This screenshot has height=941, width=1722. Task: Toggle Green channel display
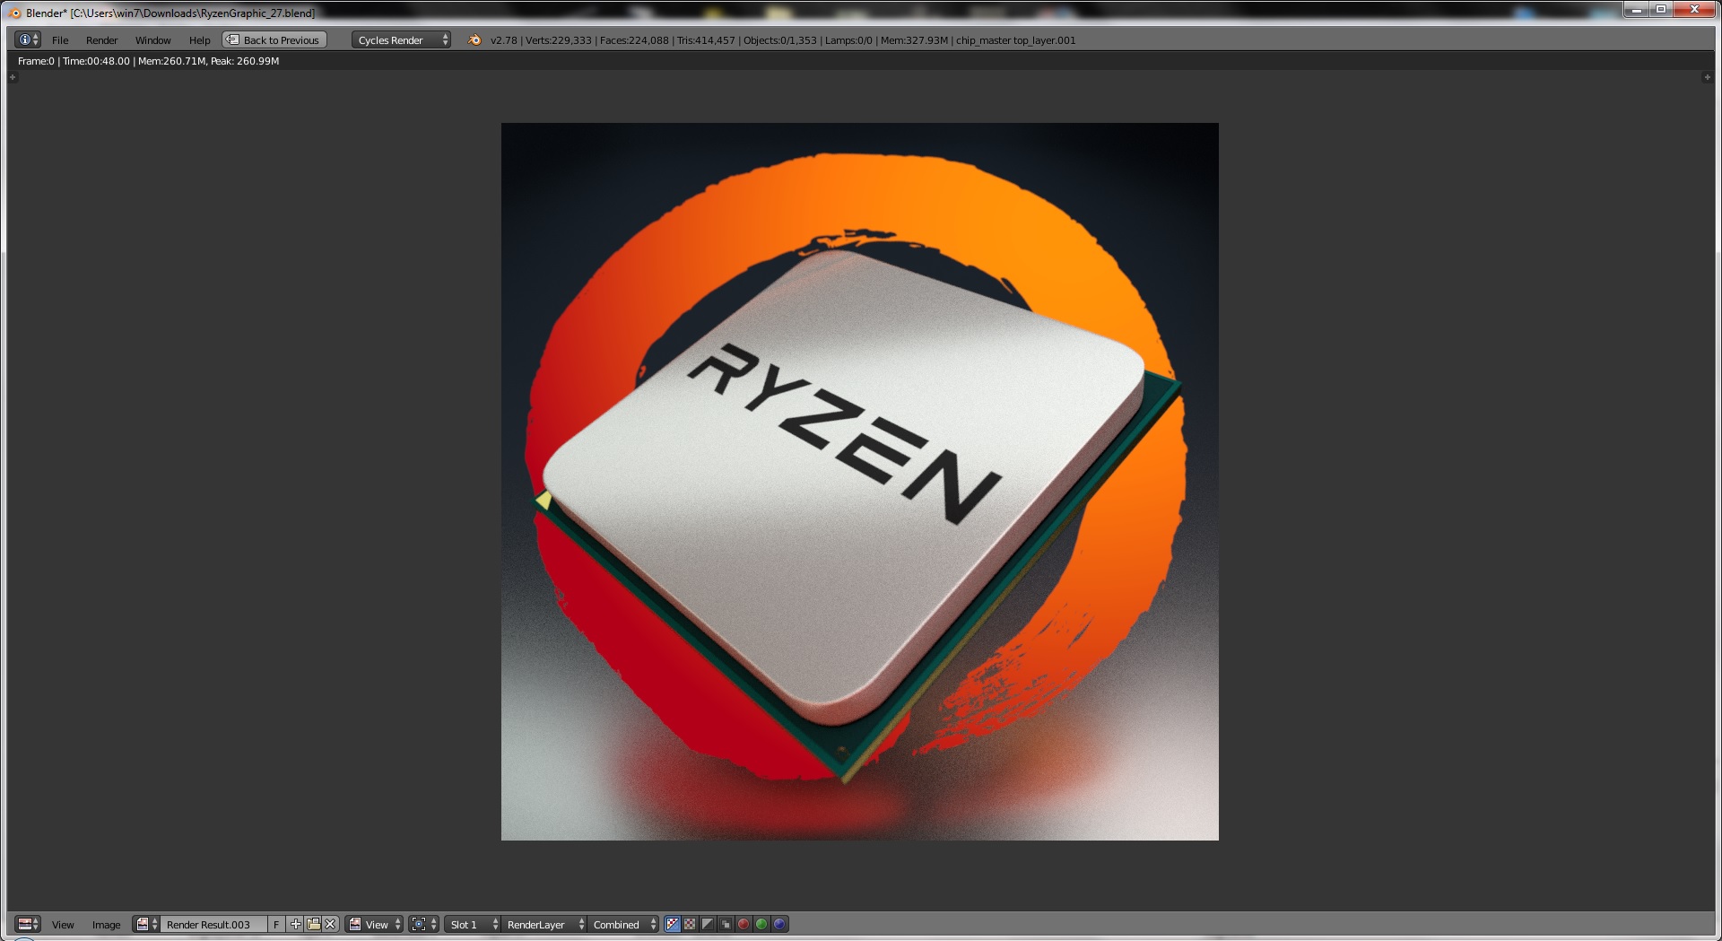coord(761,924)
